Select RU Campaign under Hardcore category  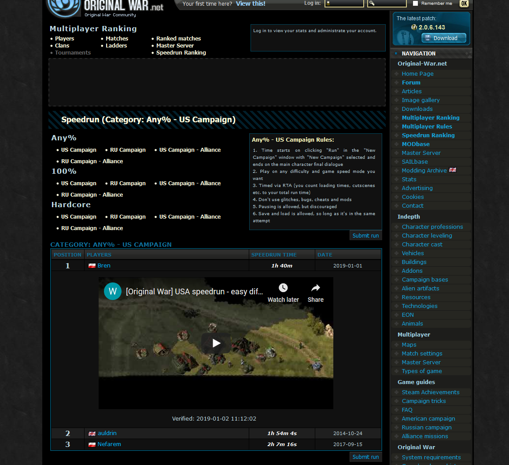tap(128, 216)
